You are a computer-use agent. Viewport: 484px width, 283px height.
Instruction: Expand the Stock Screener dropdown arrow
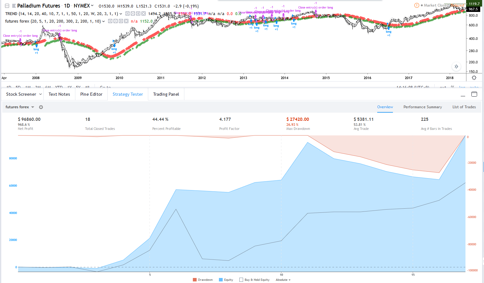(x=41, y=94)
